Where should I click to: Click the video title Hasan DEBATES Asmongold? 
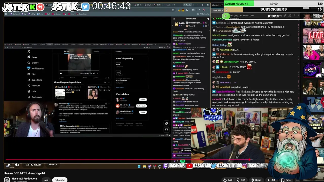[x=24, y=173]
